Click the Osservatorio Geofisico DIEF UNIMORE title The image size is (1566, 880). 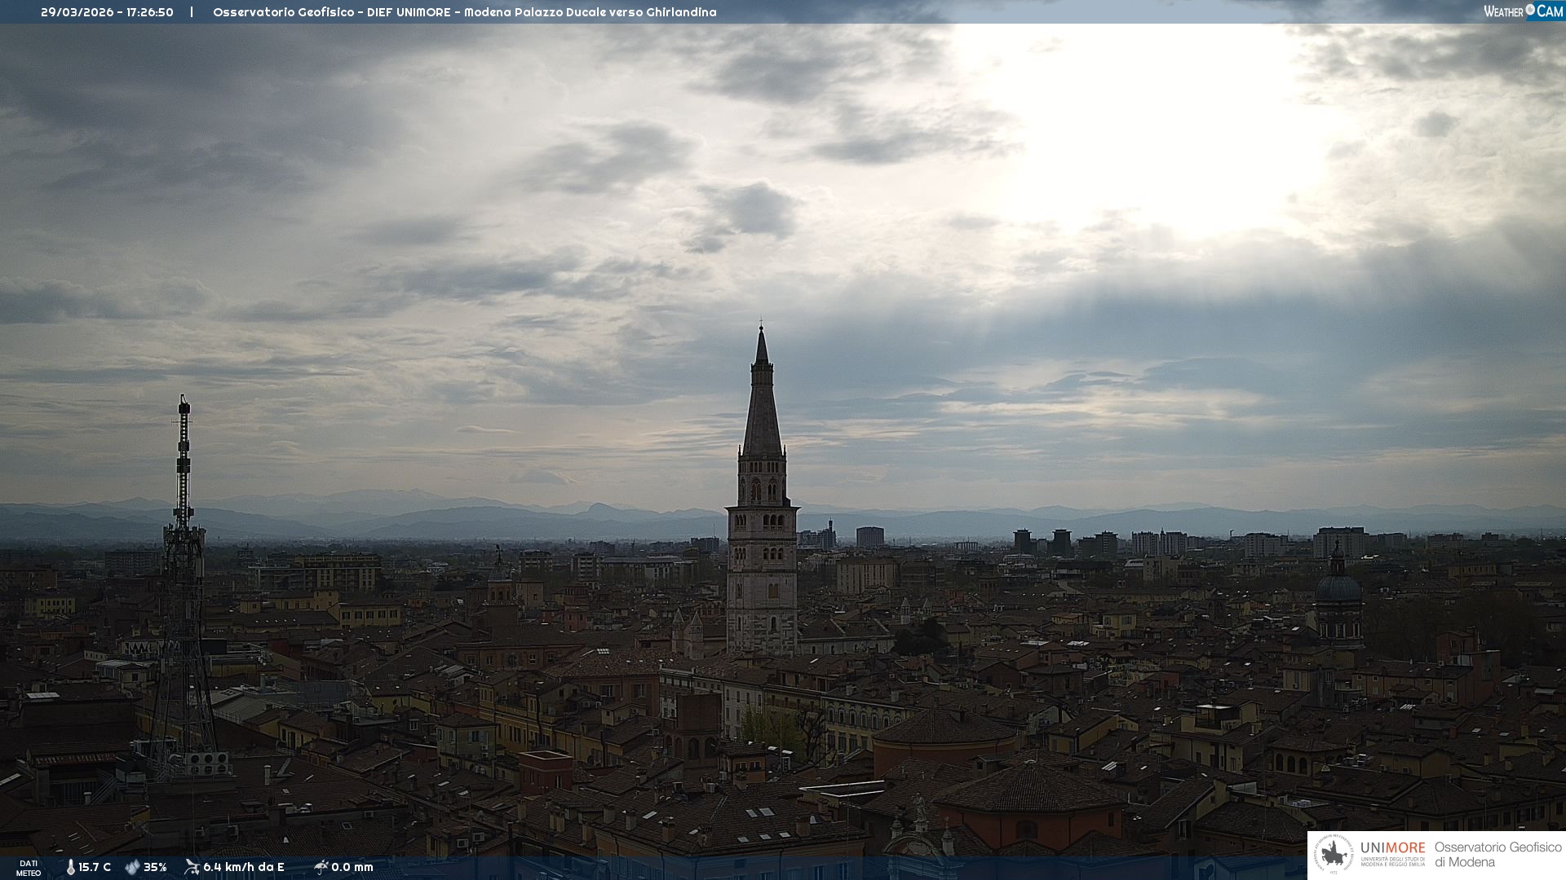(x=464, y=12)
